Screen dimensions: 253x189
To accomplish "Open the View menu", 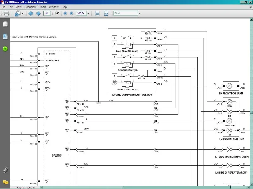I will point(19,7).
